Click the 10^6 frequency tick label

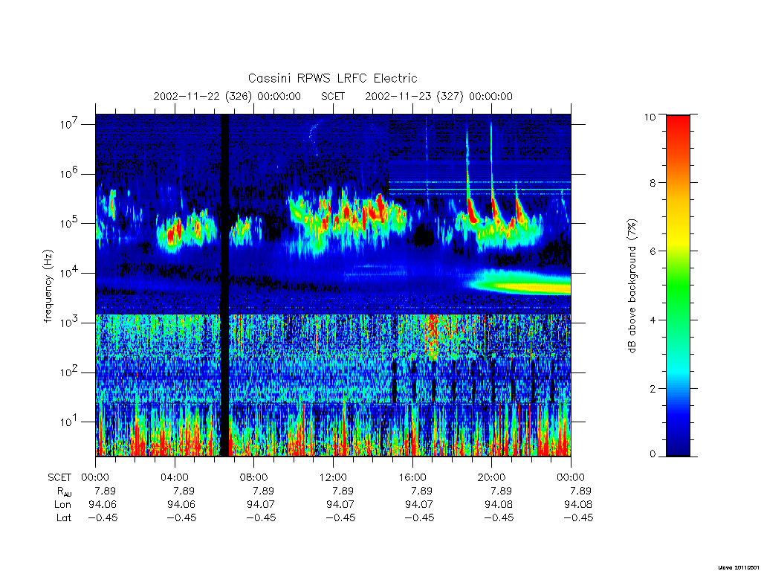(x=69, y=174)
